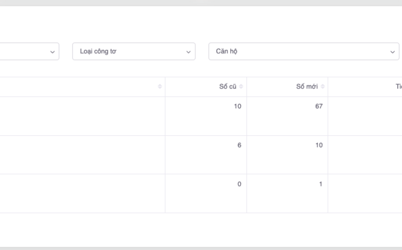Click blank first-column cell of second table row
The image size is (402, 250).
click(x=78, y=155)
